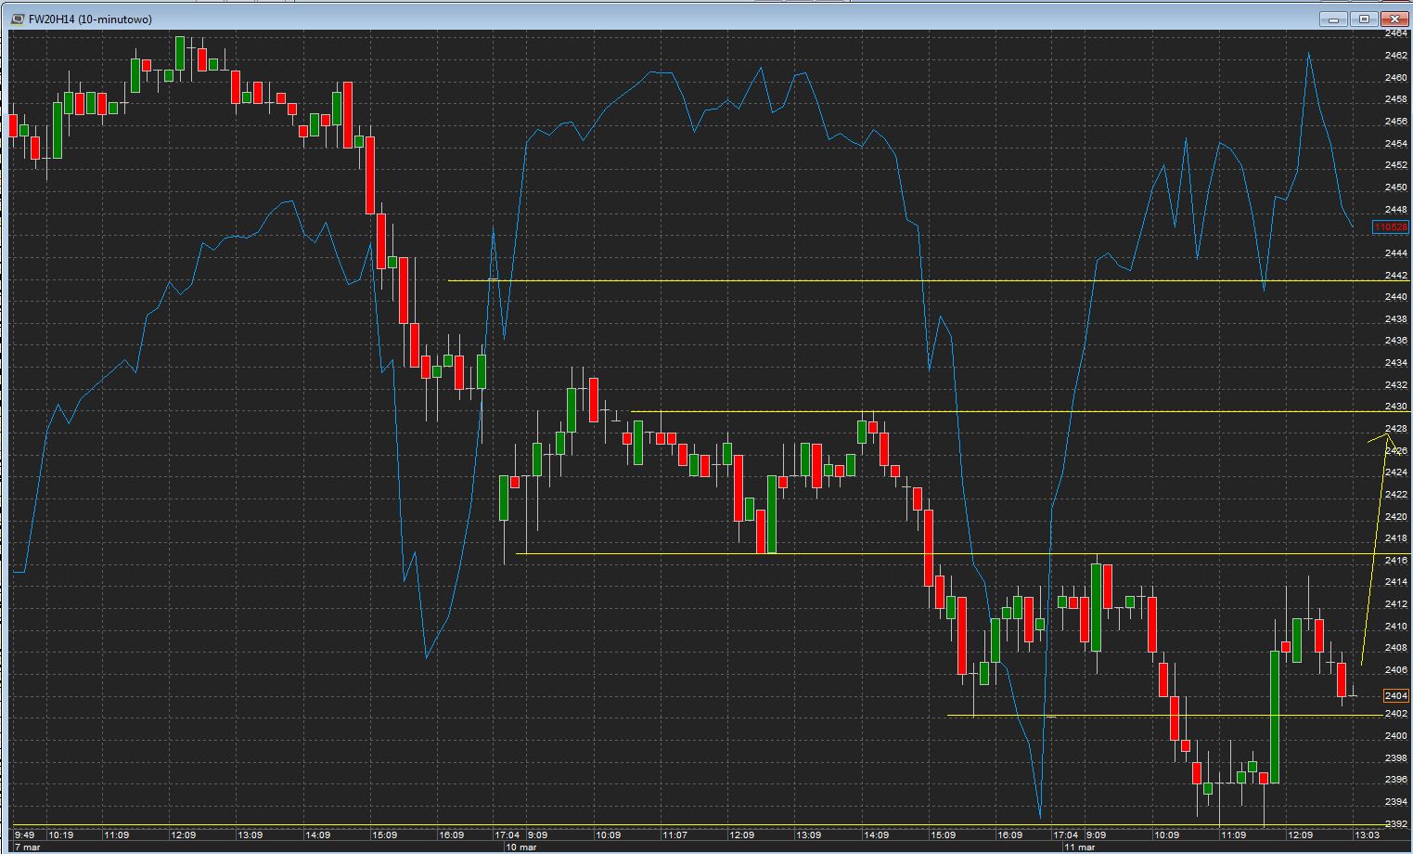Click the 9:49 time axis label
This screenshot has width=1413, height=854.
click(25, 835)
